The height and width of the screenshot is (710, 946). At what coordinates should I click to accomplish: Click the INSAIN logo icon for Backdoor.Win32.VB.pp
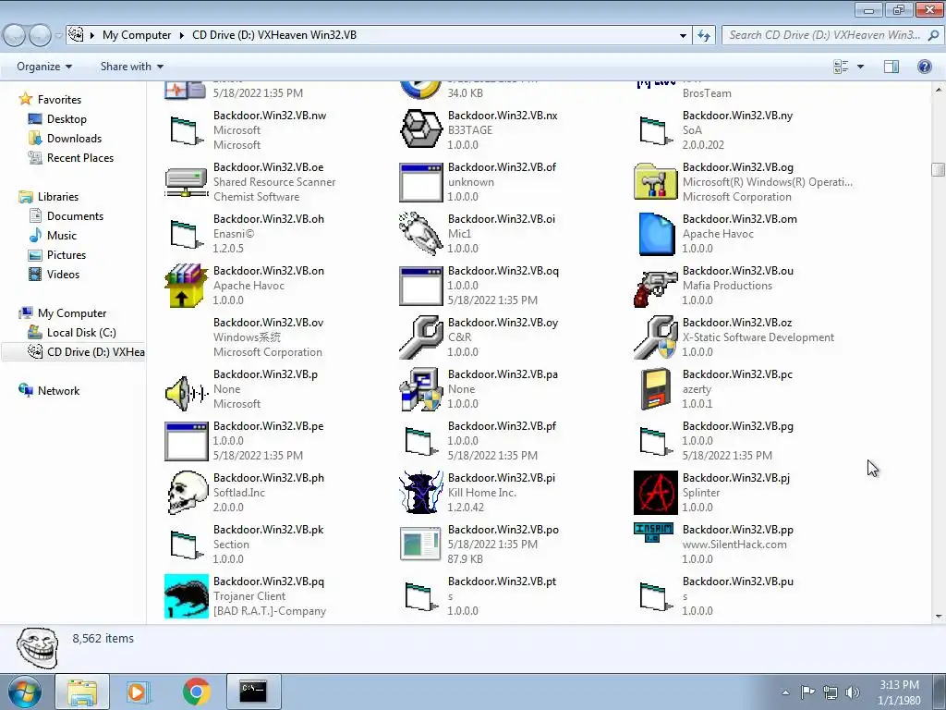pos(654,532)
